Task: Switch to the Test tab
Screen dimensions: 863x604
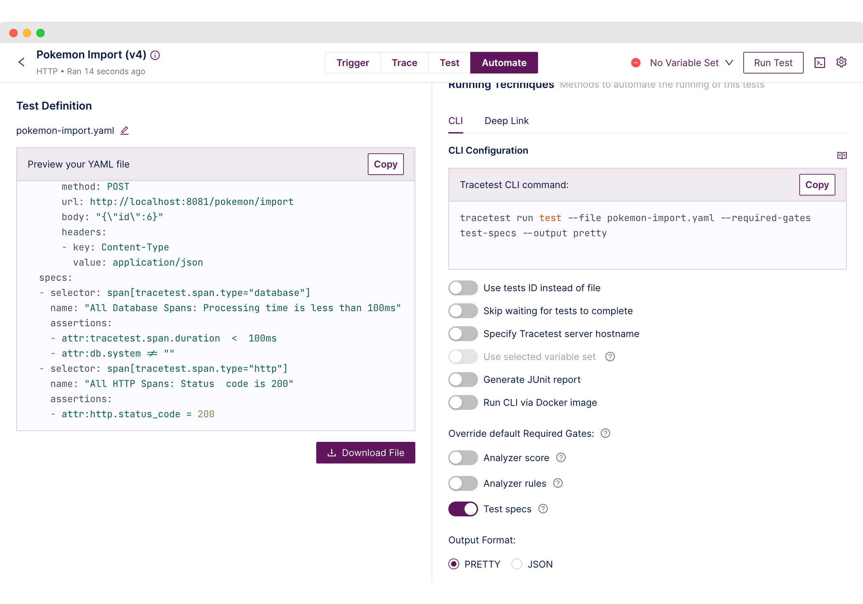Action: [449, 63]
